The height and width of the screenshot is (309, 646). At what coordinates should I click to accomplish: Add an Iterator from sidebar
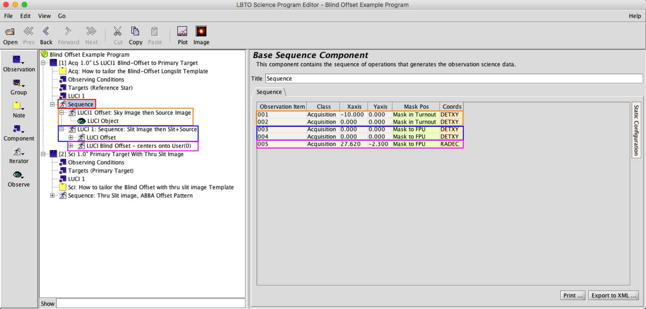click(x=19, y=156)
